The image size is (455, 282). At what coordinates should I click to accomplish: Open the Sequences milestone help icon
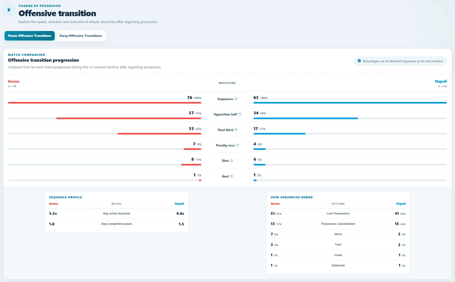236,99
